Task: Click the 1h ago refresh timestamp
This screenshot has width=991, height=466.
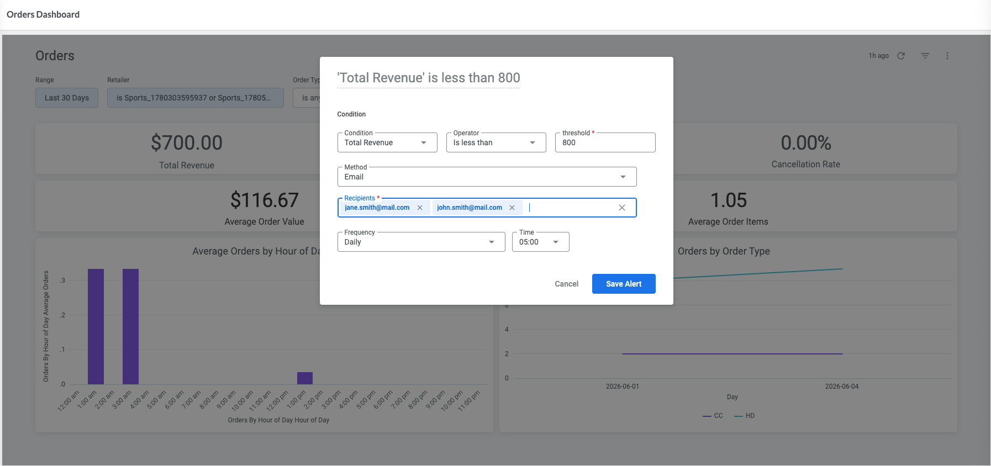Action: coord(878,56)
